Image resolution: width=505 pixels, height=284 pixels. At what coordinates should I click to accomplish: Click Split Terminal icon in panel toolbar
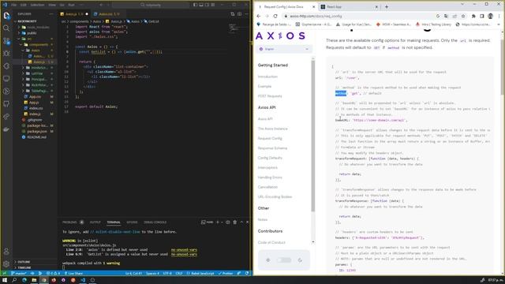coord(228,222)
